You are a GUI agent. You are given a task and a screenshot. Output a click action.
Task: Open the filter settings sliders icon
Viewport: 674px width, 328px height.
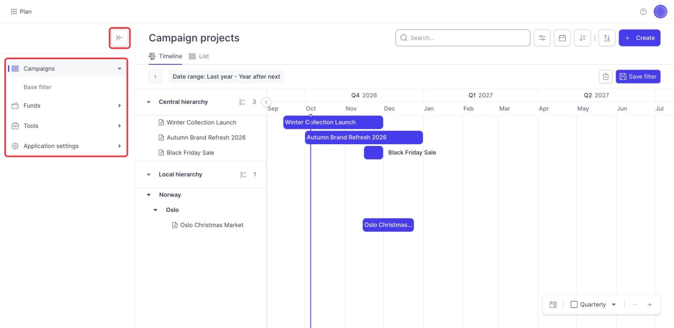coord(542,38)
